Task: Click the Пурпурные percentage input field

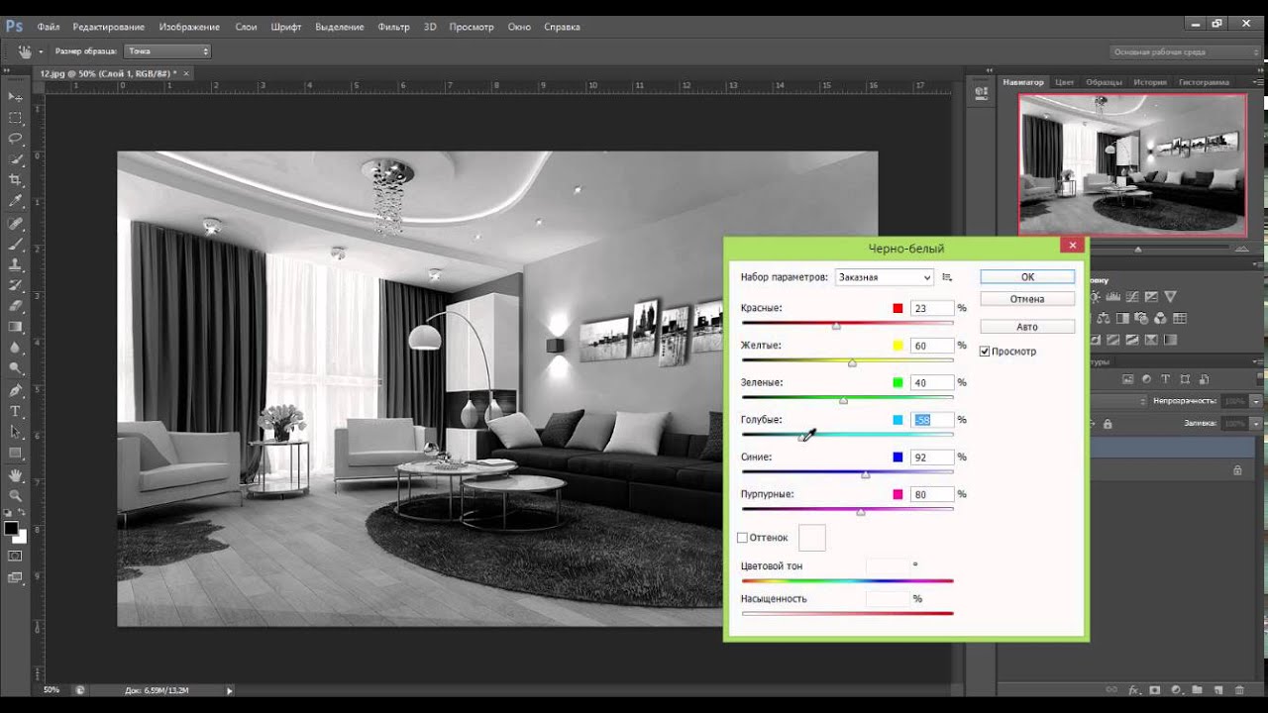Action: [x=932, y=494]
